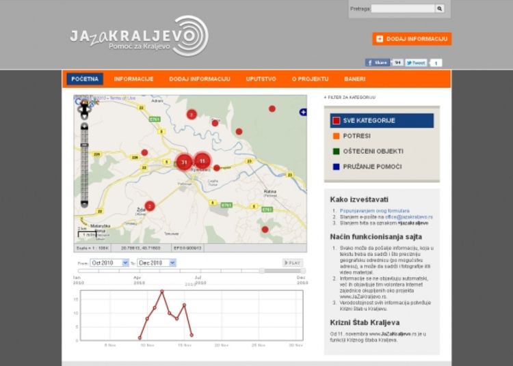Click the timeline Play button
The height and width of the screenshot is (366, 513).
point(293,263)
